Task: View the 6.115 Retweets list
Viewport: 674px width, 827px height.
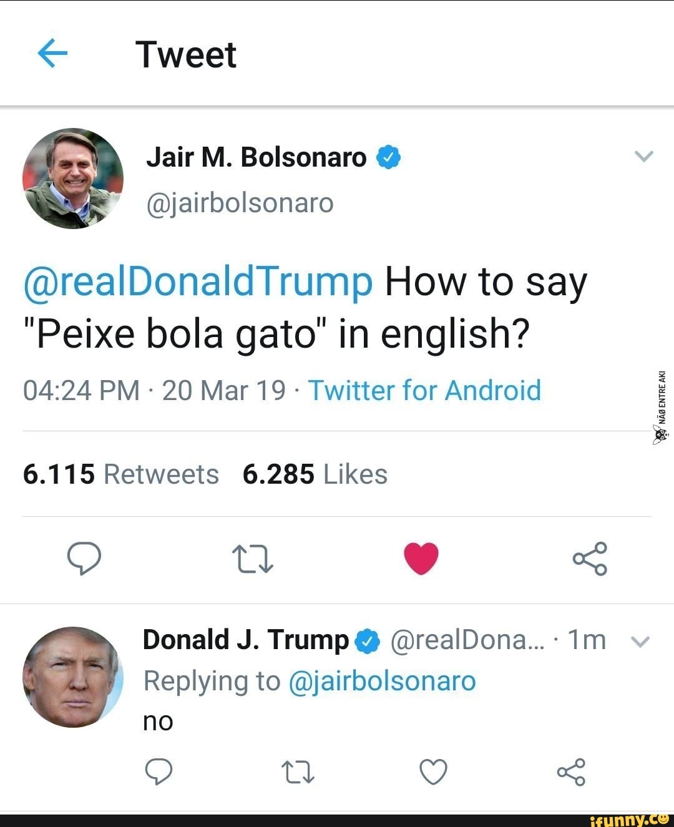Action: (x=119, y=474)
